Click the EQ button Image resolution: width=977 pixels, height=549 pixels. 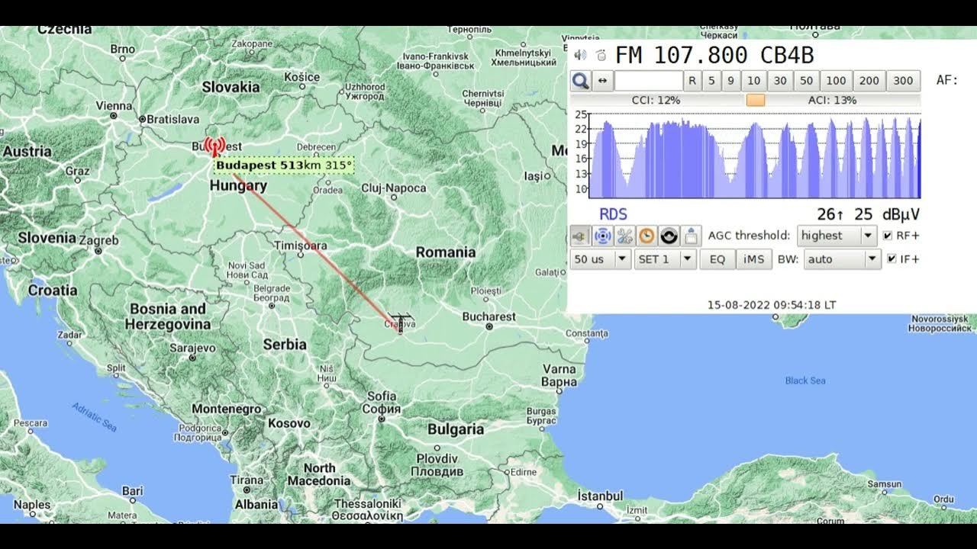[717, 259]
